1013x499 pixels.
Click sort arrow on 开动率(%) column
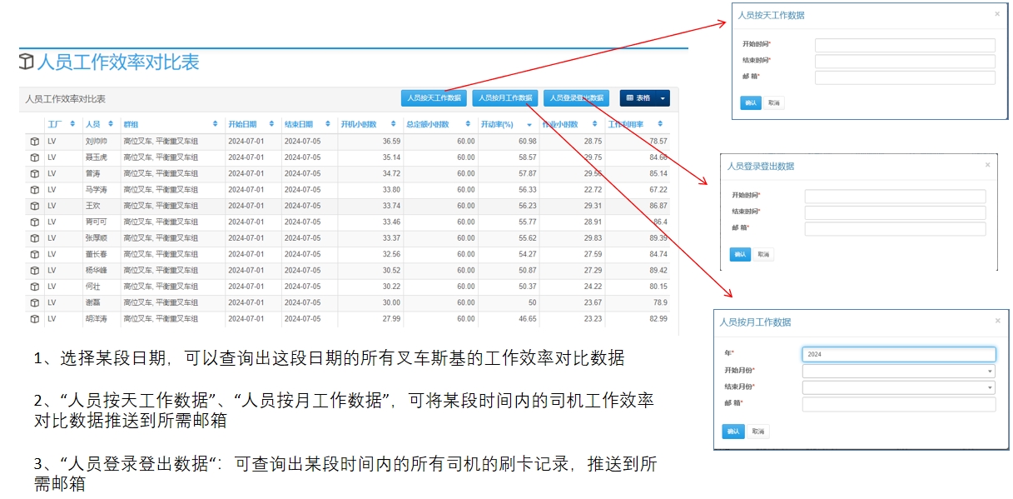click(x=529, y=124)
